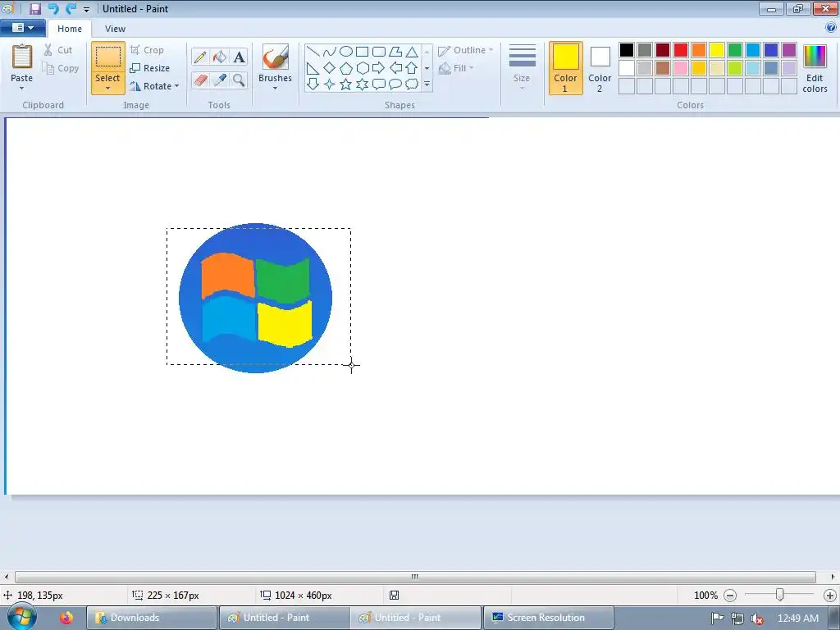The height and width of the screenshot is (630, 840).
Task: Select the Line shape
Action: tap(313, 52)
